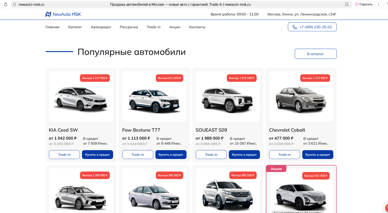Viewport: 388px width, 213px height.
Task: Click the SUV photo under Выгода 892 000 ₽
Action: [228, 197]
